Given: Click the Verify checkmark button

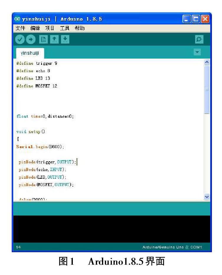Looking at the screenshot, I should coord(20,39).
